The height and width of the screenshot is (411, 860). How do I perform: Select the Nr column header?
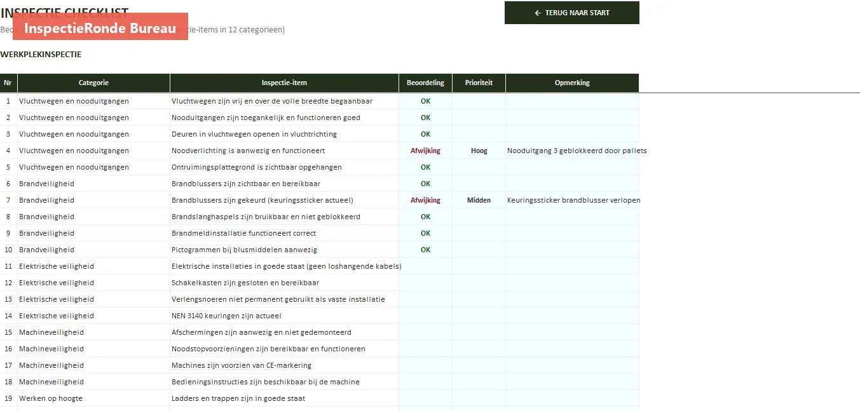click(x=8, y=83)
